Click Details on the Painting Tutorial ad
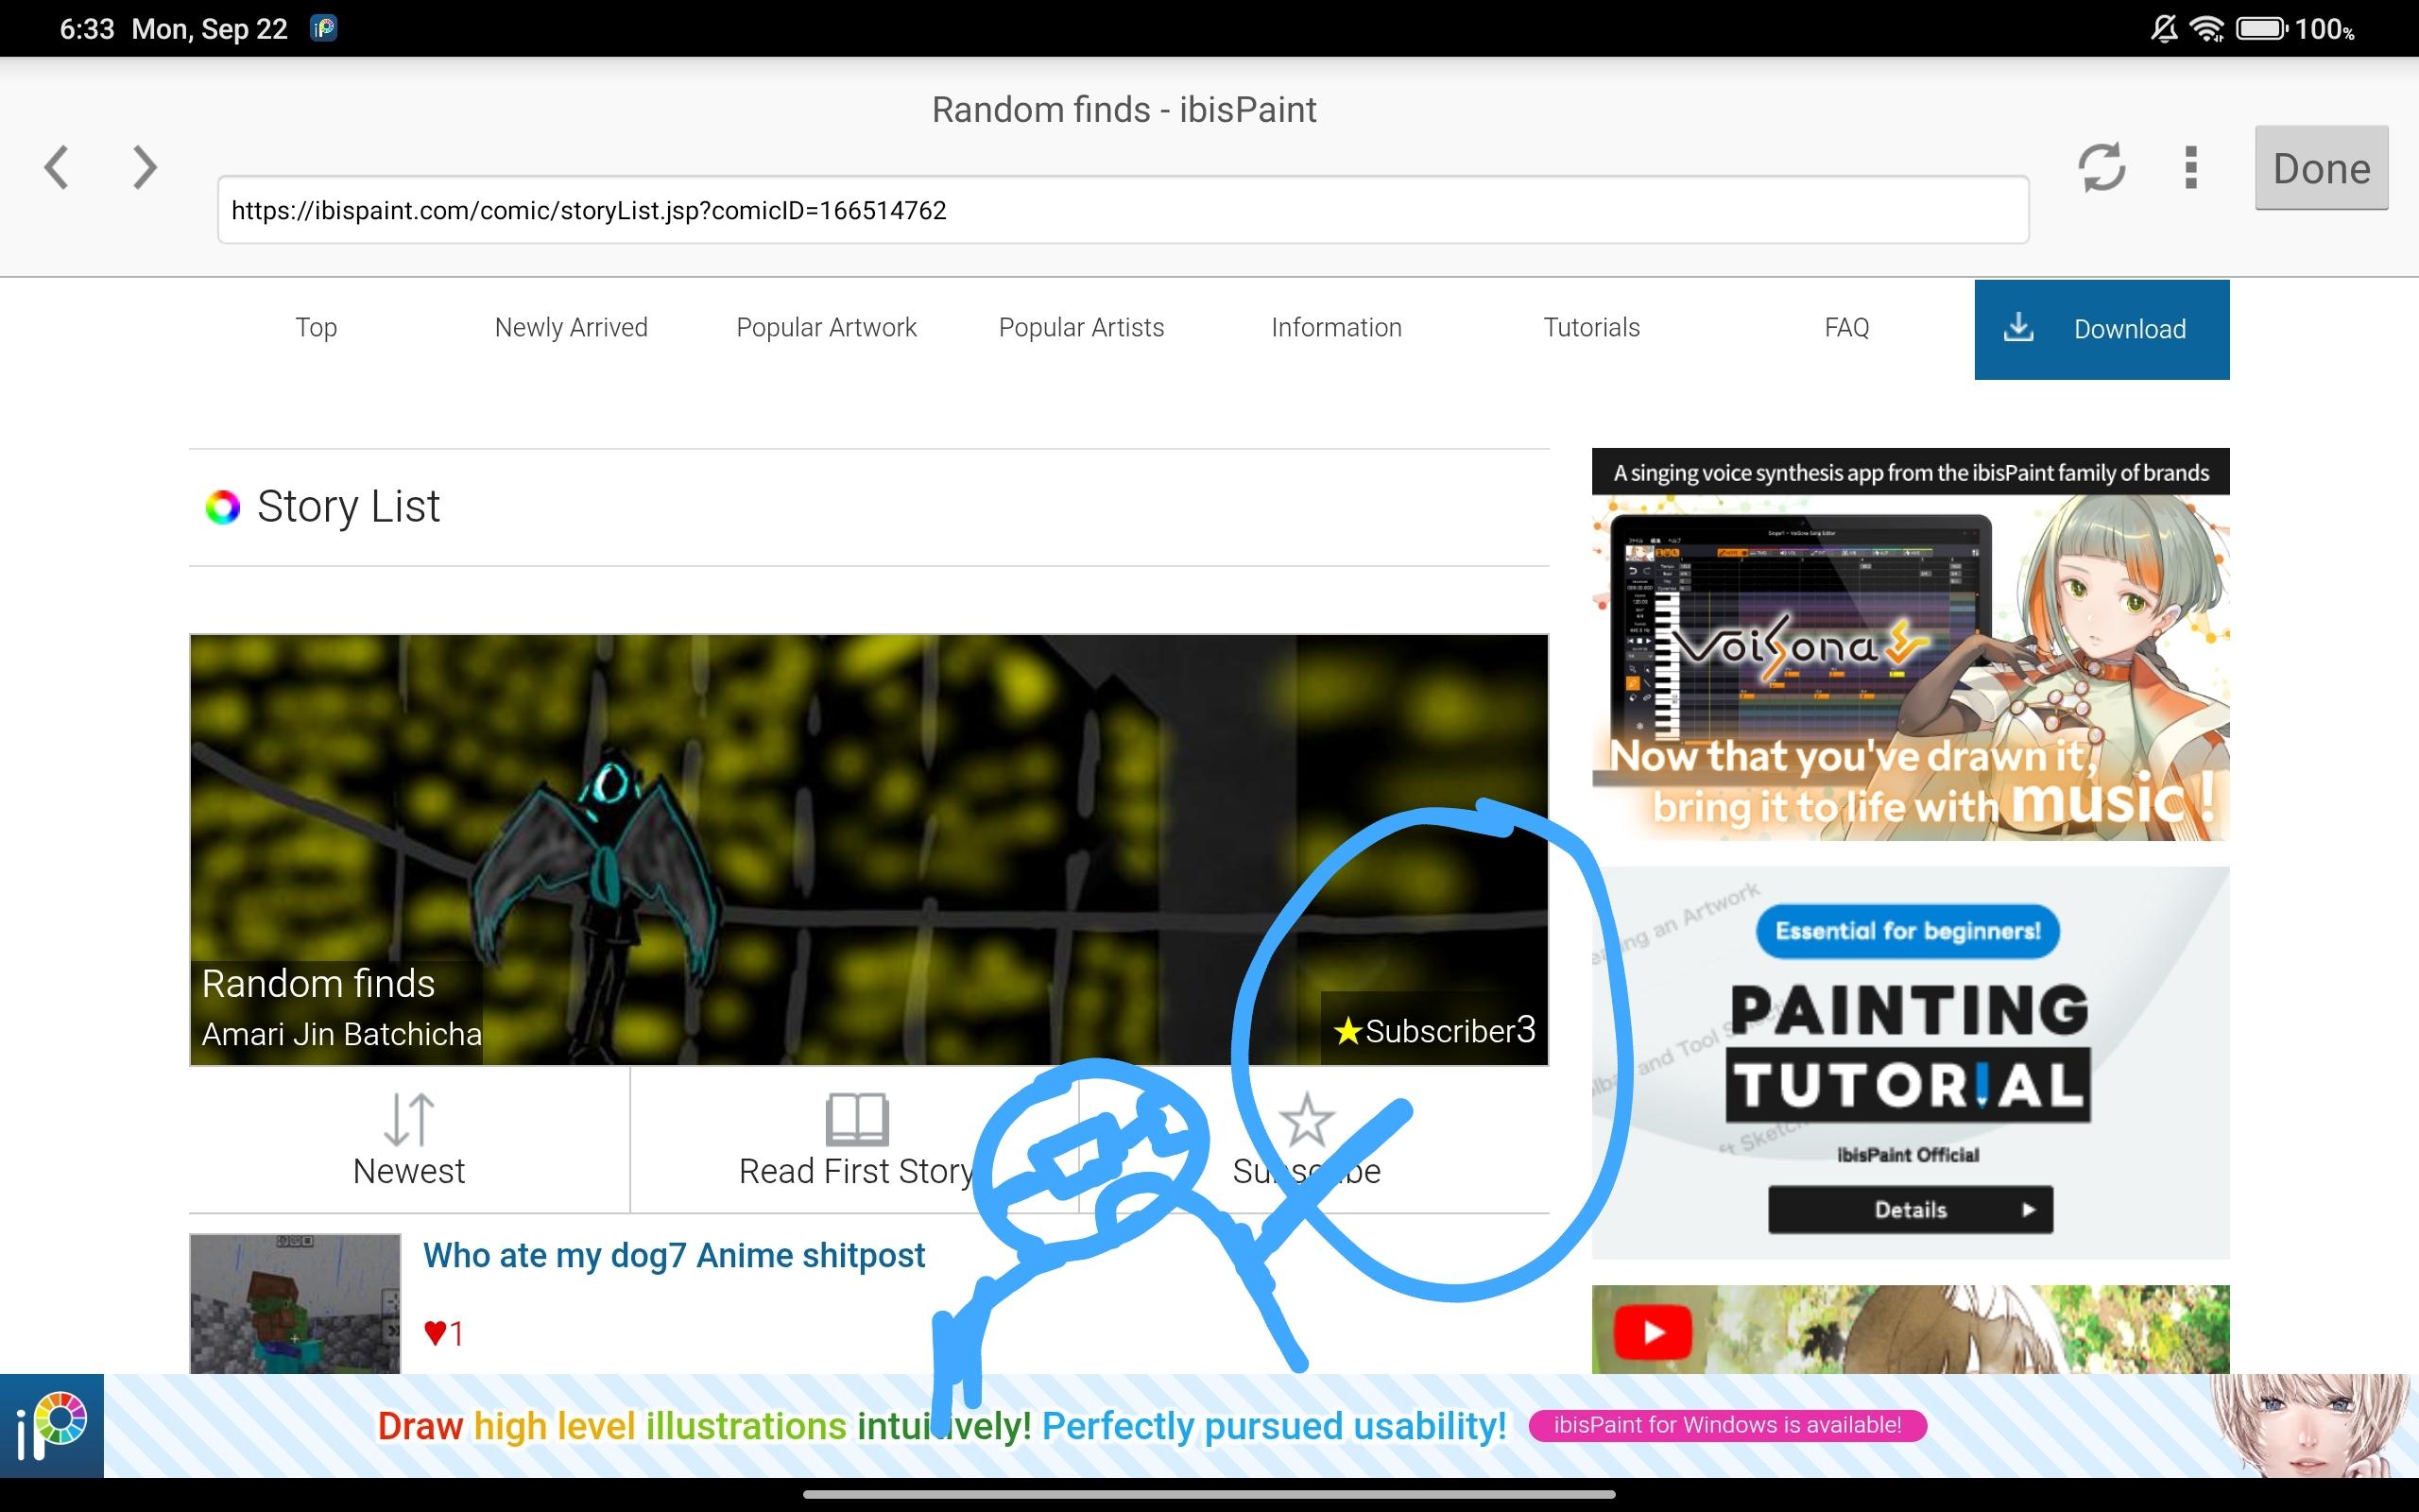 point(1911,1210)
